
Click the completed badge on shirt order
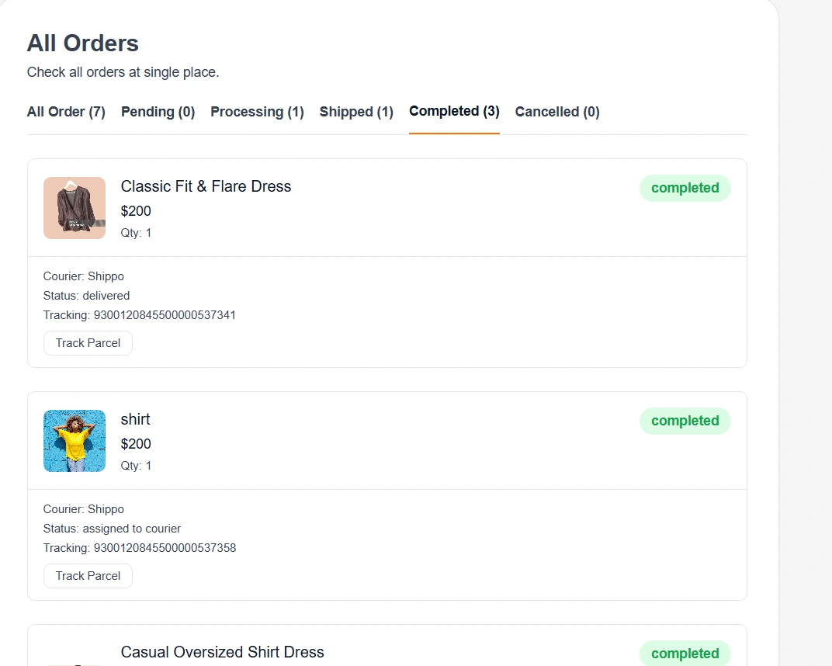[685, 421]
